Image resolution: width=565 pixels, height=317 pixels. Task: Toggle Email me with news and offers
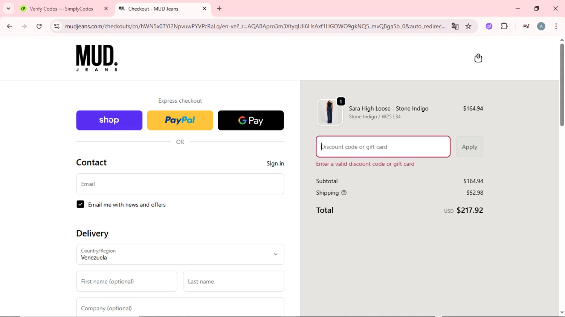pos(80,204)
